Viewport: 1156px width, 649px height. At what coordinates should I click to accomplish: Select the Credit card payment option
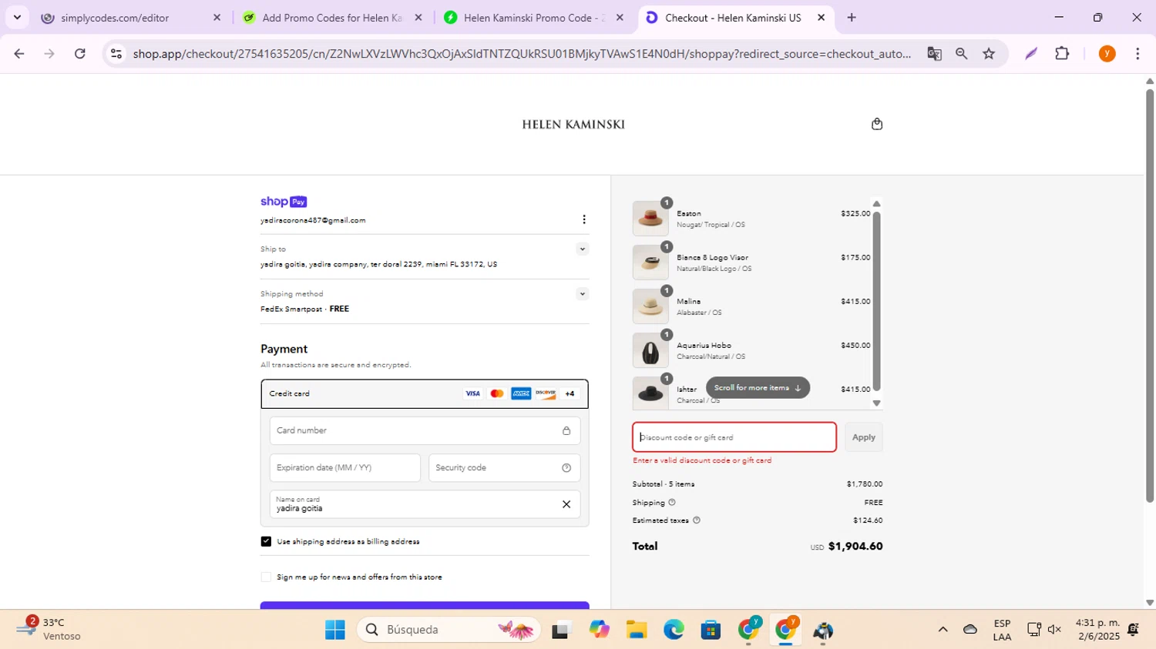(x=425, y=393)
